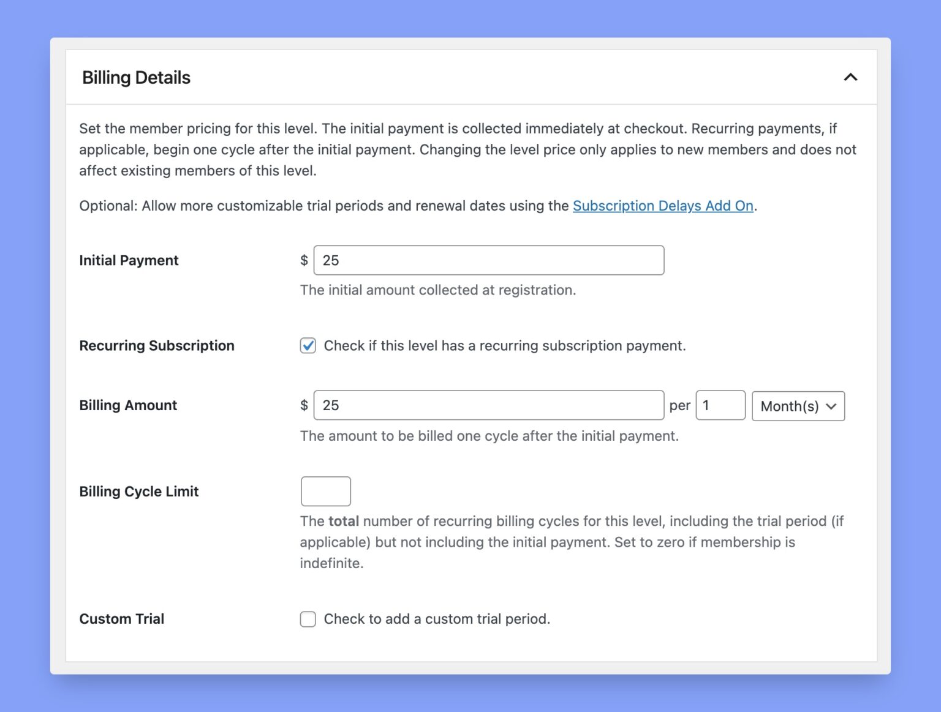
Task: Choose a different unit in the period selector
Action: point(797,406)
